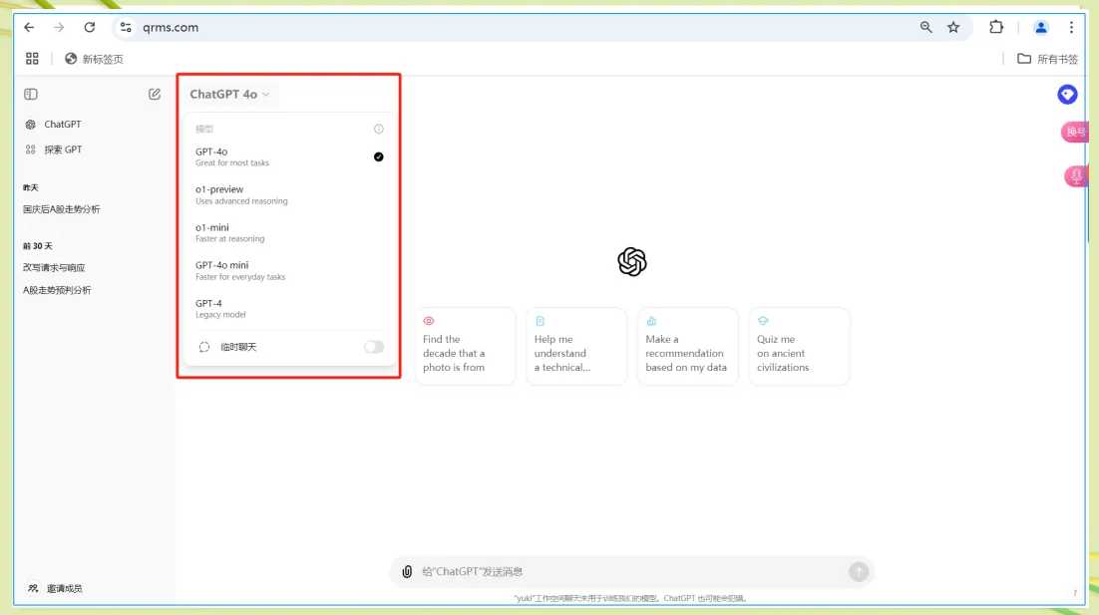Select the o1-preview model

[x=289, y=194]
